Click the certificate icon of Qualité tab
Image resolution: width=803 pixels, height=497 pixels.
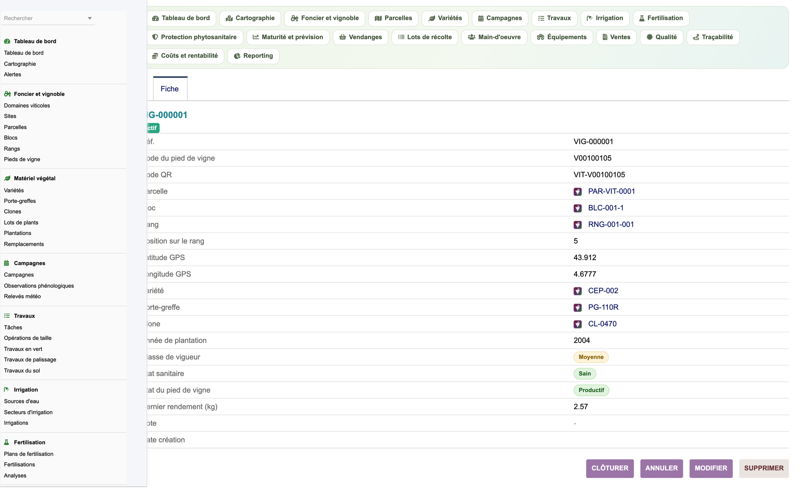649,37
